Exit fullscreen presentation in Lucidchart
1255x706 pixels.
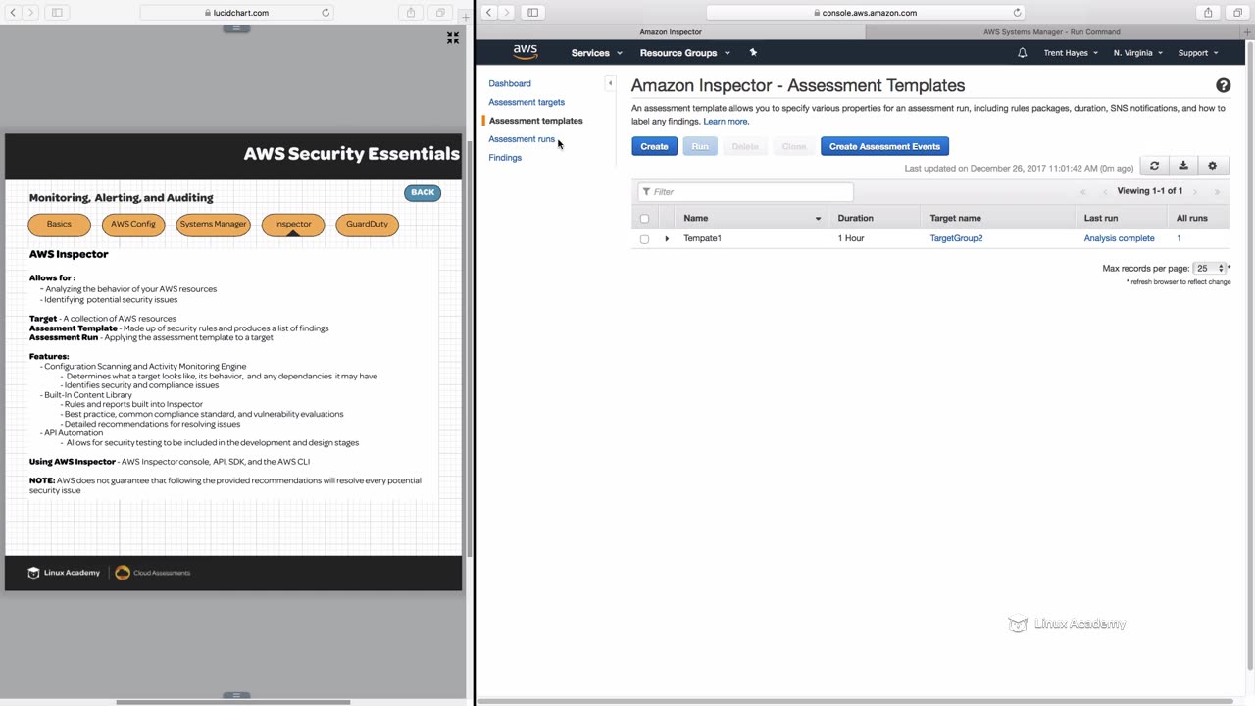(x=453, y=38)
